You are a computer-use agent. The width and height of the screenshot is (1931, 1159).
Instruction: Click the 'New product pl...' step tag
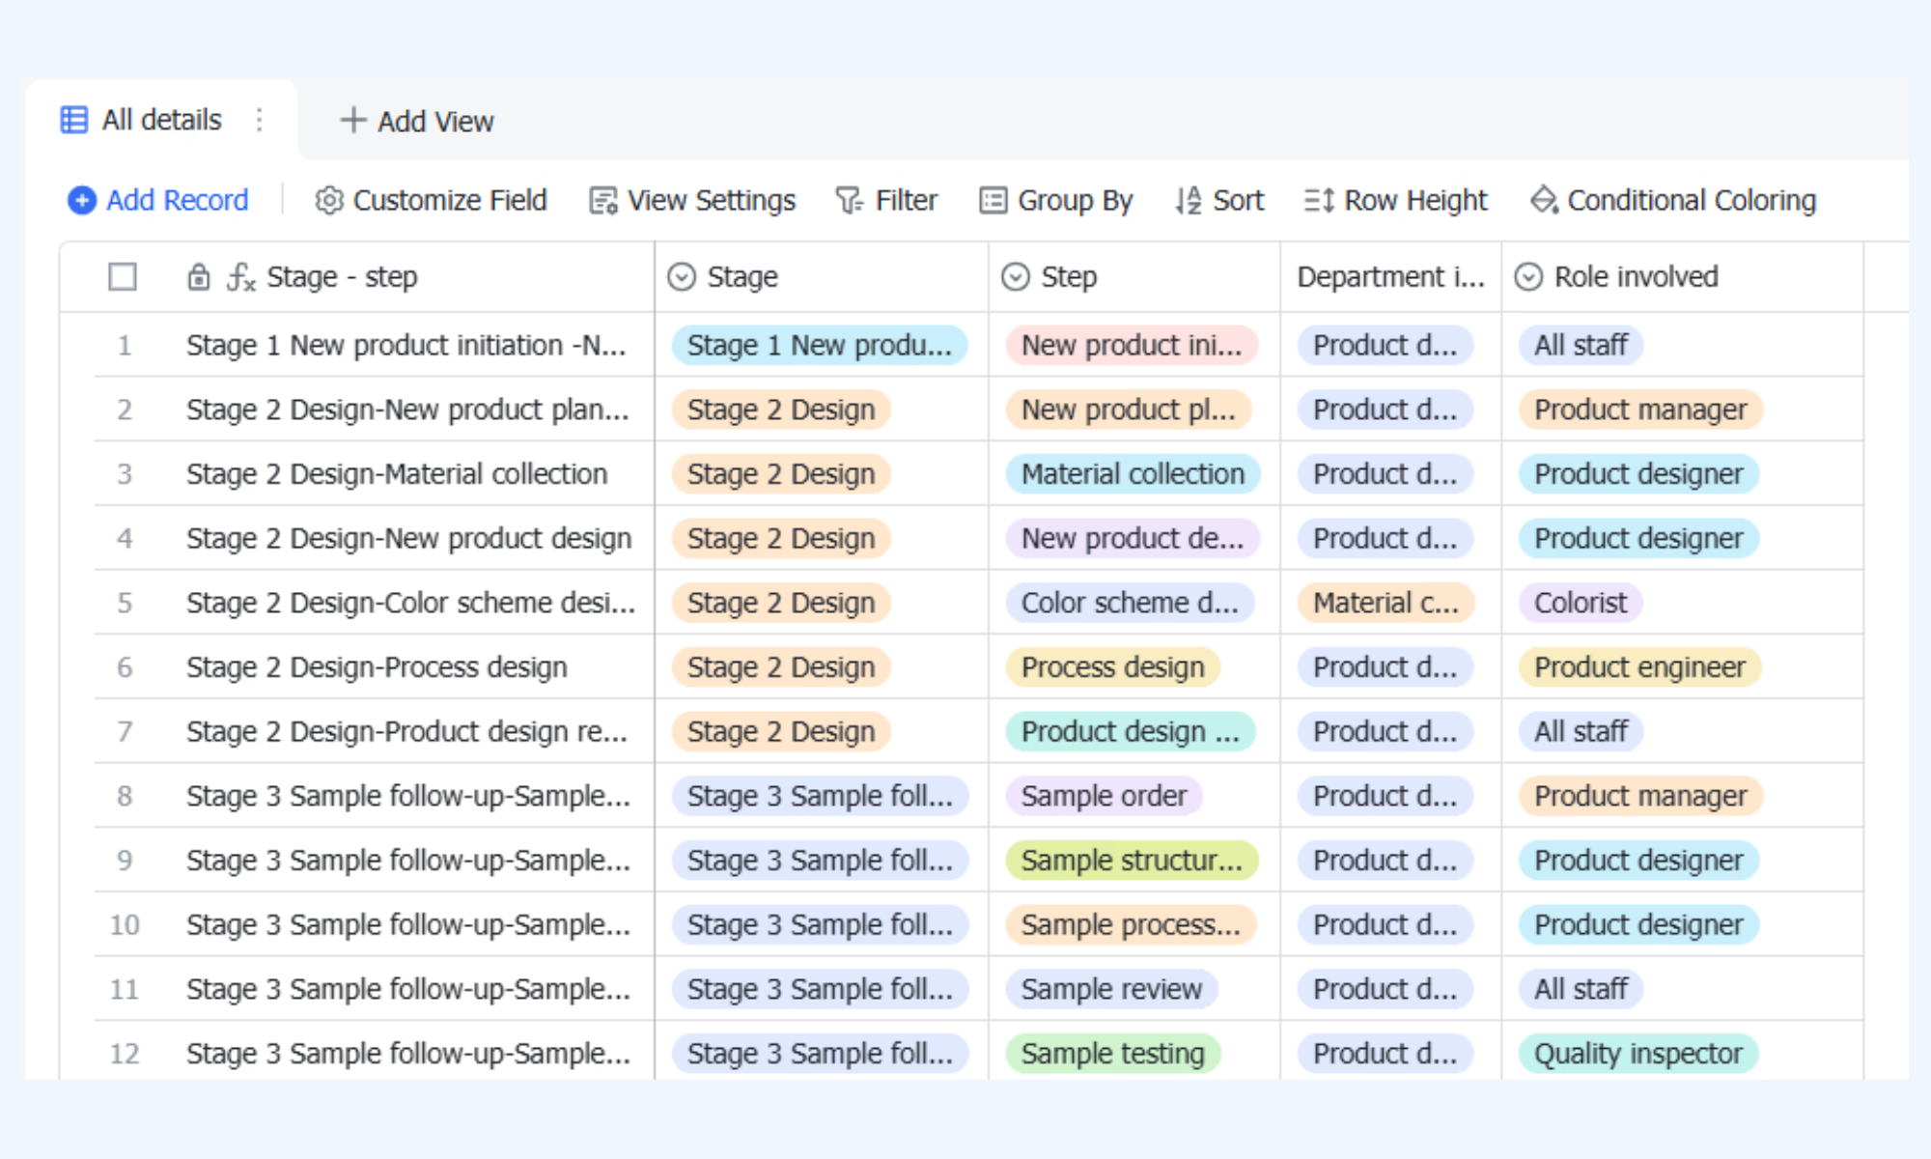point(1129,410)
